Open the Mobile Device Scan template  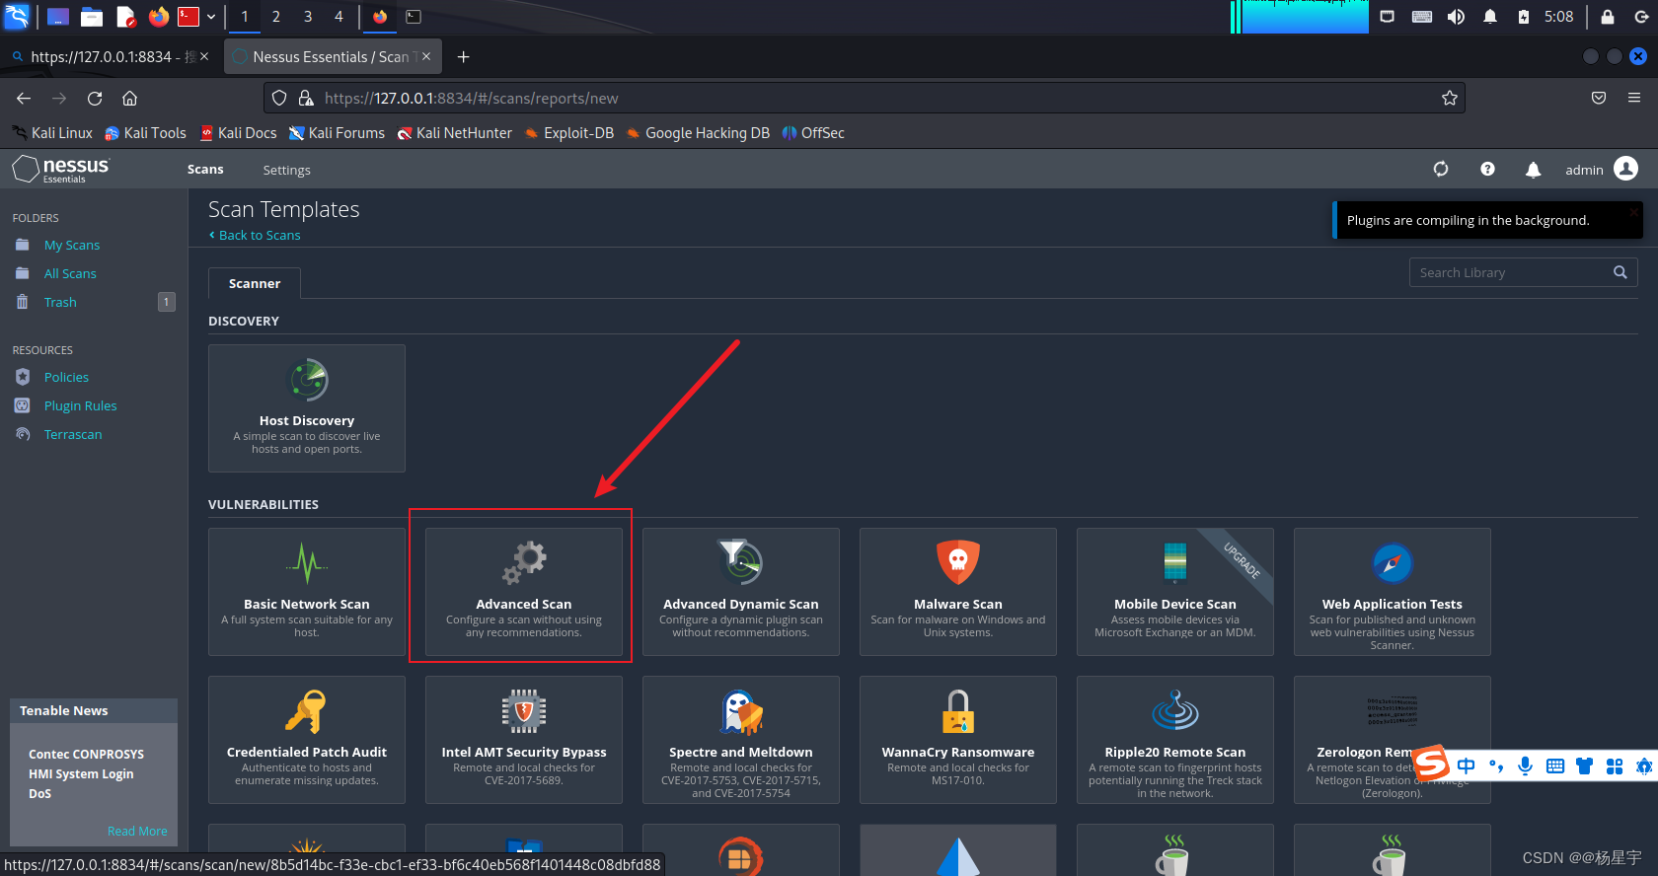pos(1175,592)
